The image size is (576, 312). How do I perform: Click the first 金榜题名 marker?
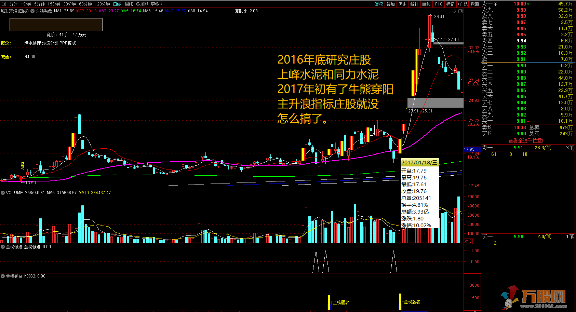click(x=340, y=302)
